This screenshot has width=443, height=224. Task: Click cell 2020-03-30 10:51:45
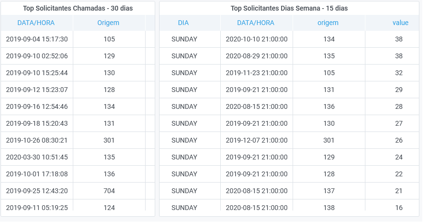37,157
